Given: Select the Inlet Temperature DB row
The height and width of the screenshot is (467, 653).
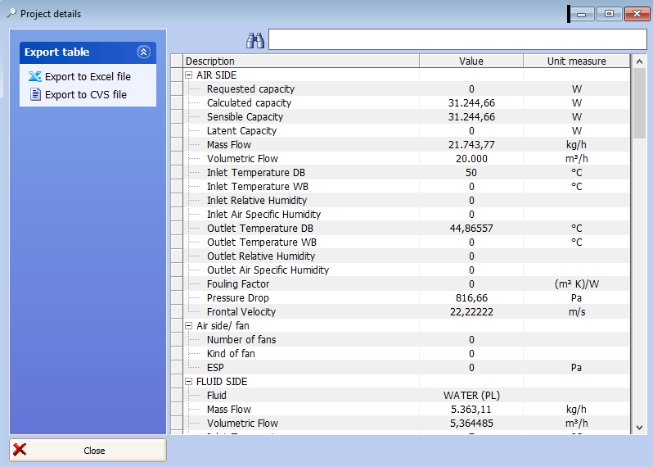Looking at the screenshot, I should click(x=406, y=173).
